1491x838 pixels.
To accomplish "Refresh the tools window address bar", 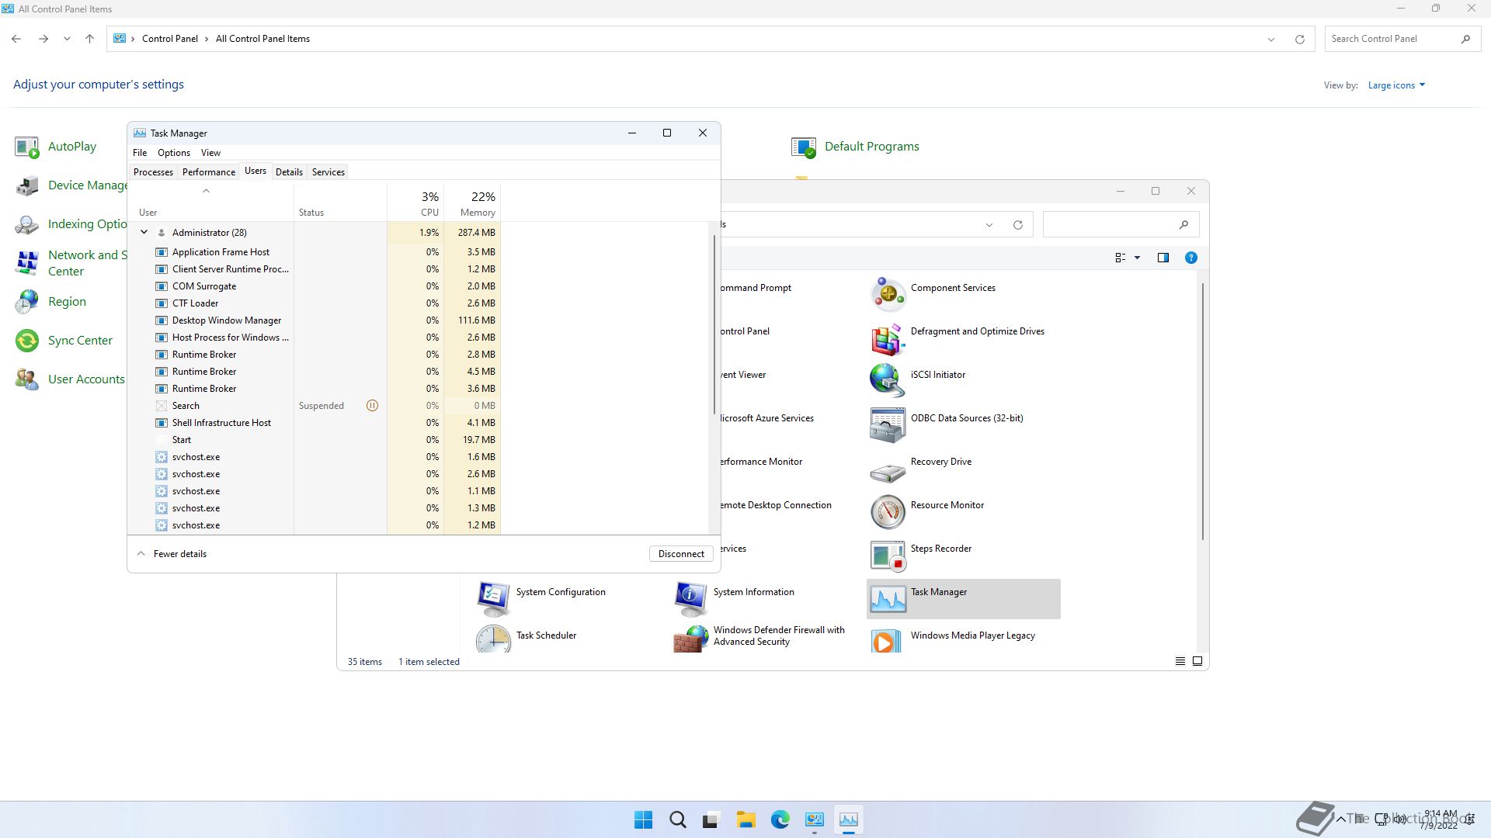I will click(1017, 225).
